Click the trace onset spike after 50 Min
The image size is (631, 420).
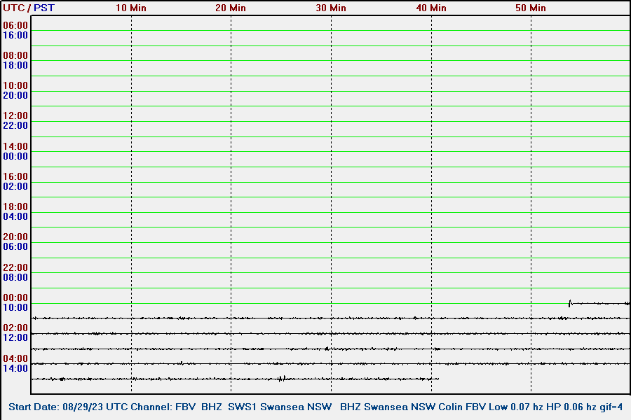point(569,303)
